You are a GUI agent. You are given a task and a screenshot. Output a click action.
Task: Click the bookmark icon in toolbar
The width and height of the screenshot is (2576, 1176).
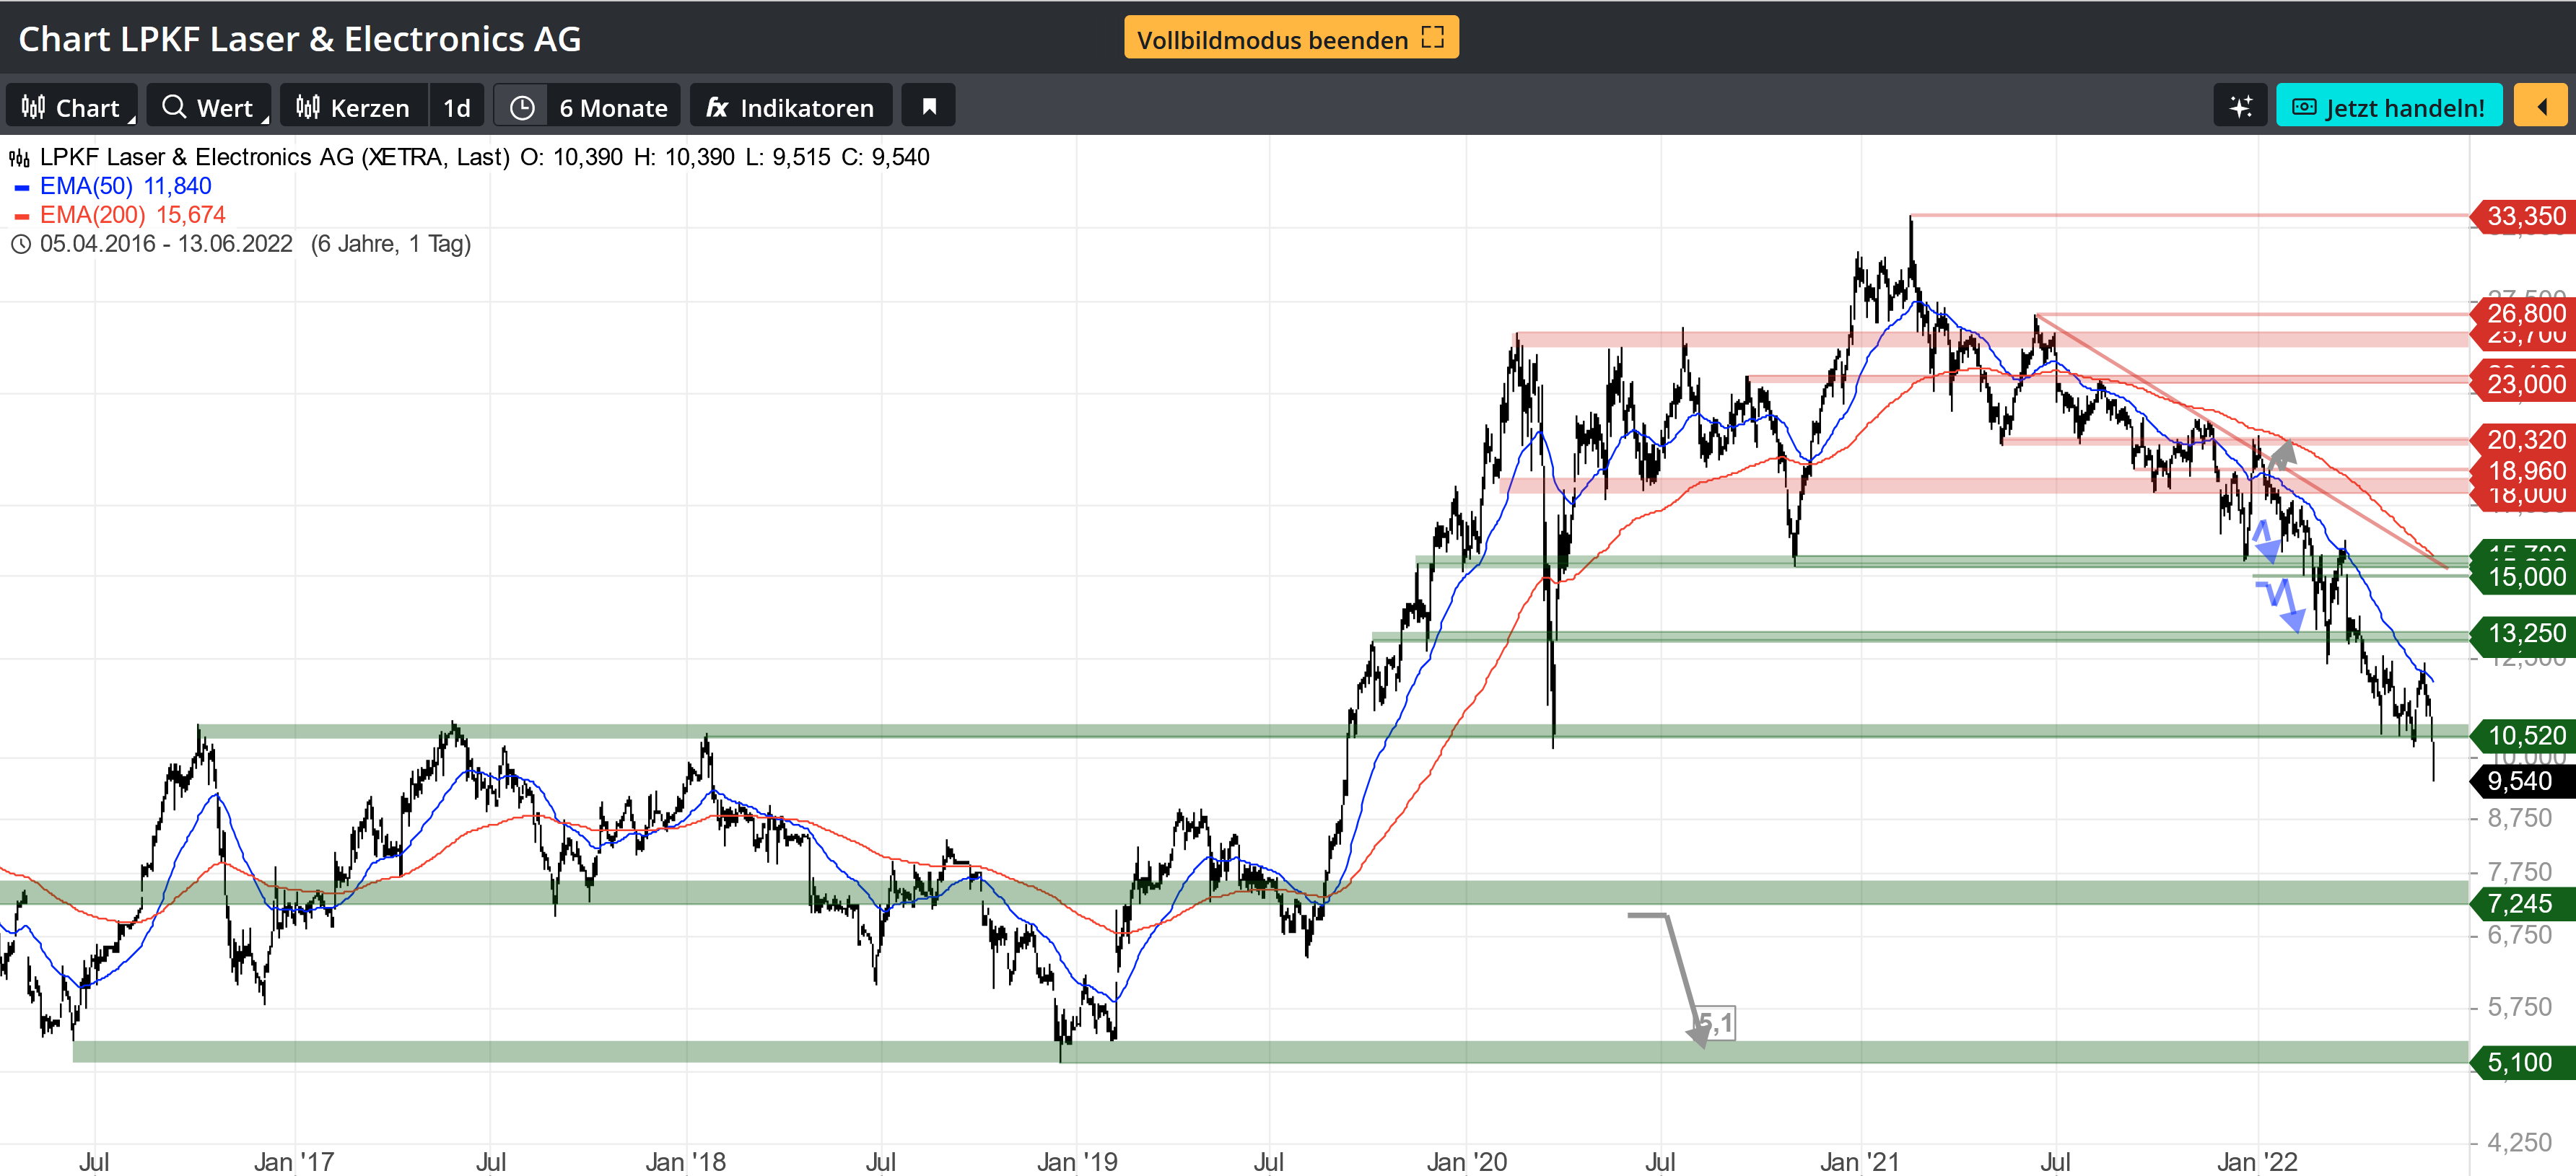(928, 107)
